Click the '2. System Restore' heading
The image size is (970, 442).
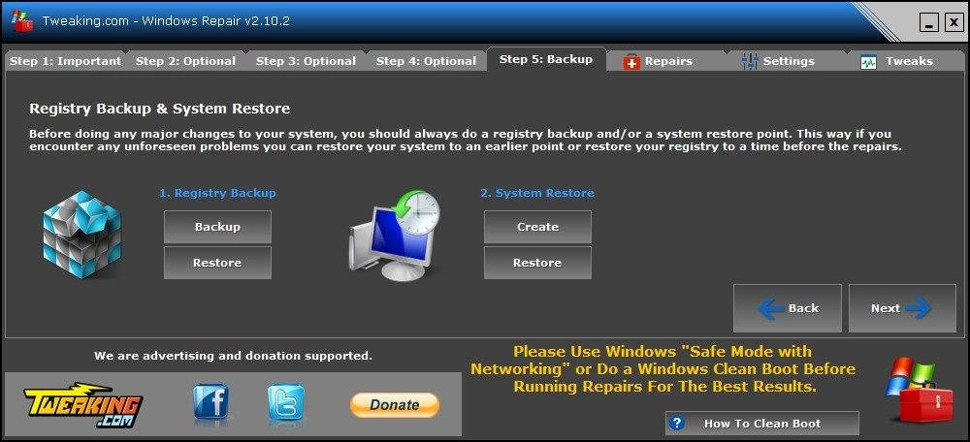point(537,193)
